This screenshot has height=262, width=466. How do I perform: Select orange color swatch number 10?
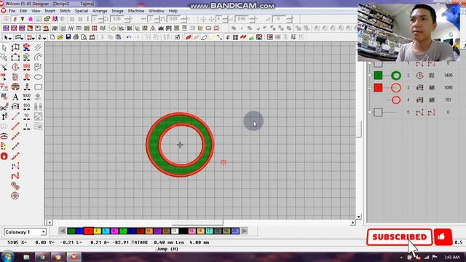click(x=149, y=231)
